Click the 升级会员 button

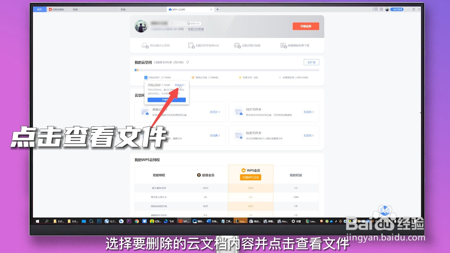point(306,26)
